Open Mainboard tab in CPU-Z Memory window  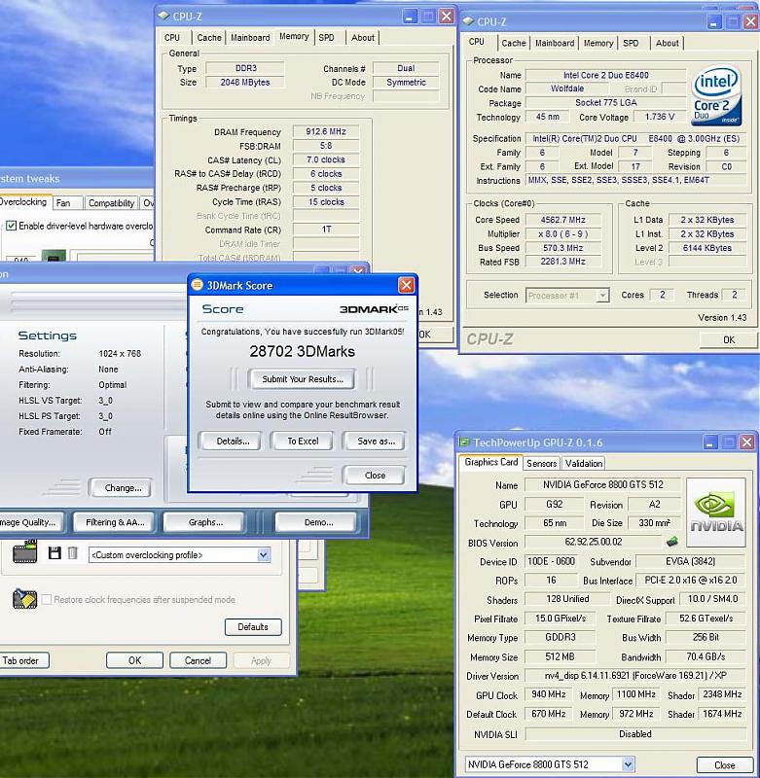pyautogui.click(x=250, y=38)
